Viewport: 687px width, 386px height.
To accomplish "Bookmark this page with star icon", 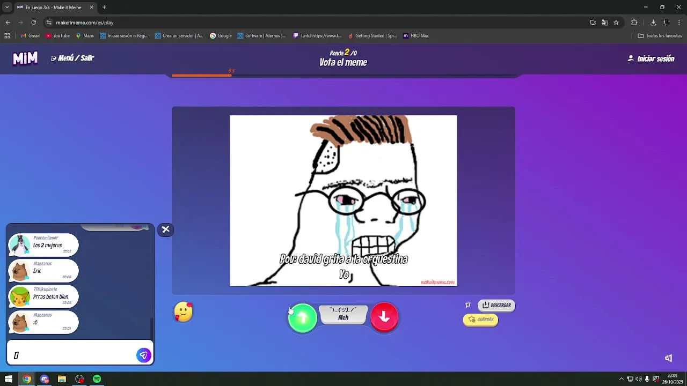I will pyautogui.click(x=616, y=23).
